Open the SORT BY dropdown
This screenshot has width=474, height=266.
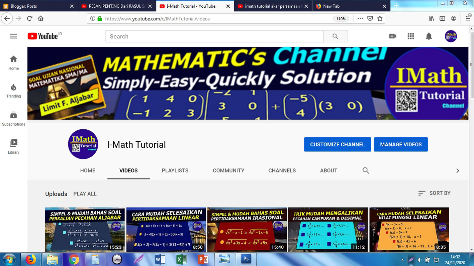(434, 193)
